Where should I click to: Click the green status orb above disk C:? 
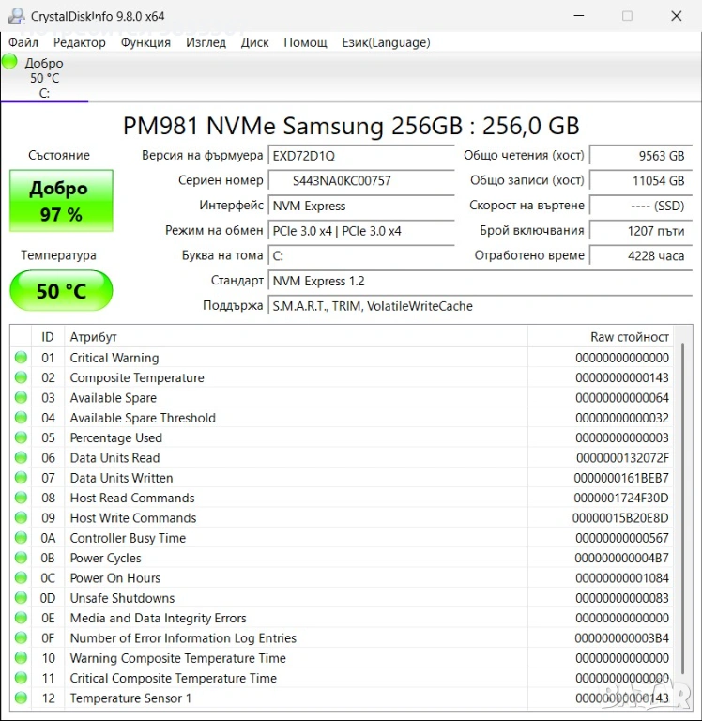point(9,62)
